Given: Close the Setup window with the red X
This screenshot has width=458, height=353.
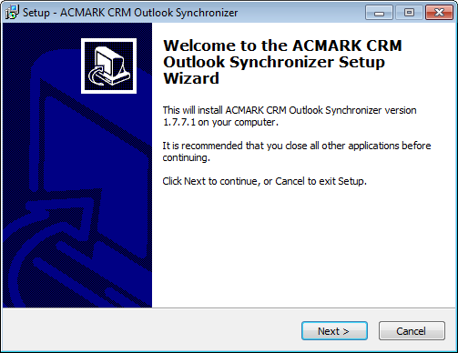Looking at the screenshot, I should click(x=439, y=13).
